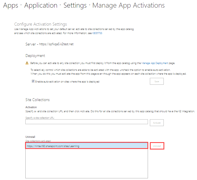The height and width of the screenshot is (180, 197).
Task: Click the Uninstall button
Action: tap(157, 146)
